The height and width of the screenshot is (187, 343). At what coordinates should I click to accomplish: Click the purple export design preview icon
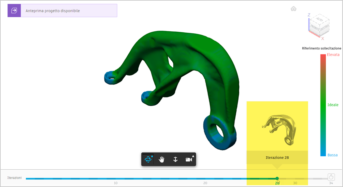pos(14,11)
